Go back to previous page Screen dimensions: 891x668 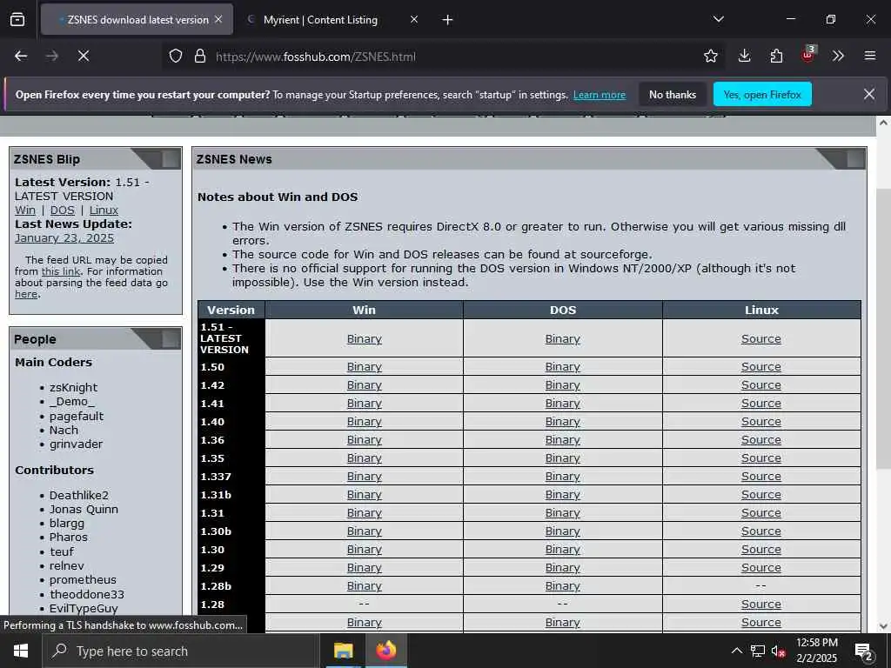pyautogui.click(x=21, y=56)
